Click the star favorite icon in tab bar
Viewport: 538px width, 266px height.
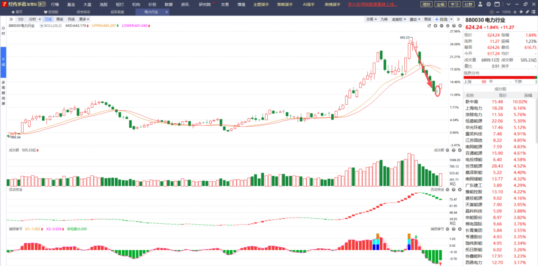[x=521, y=12]
